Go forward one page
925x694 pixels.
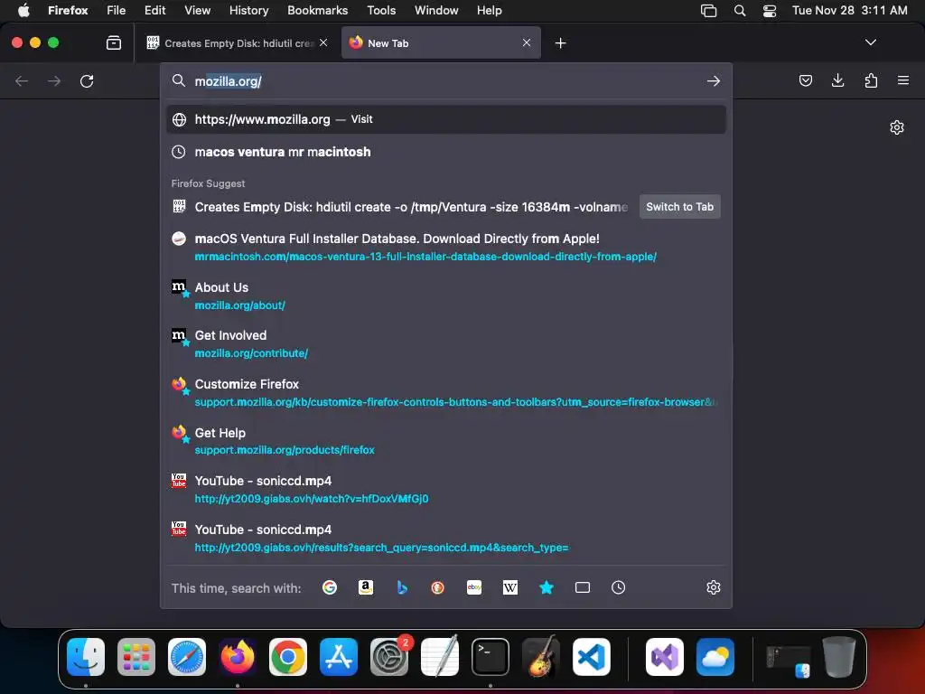click(x=54, y=80)
